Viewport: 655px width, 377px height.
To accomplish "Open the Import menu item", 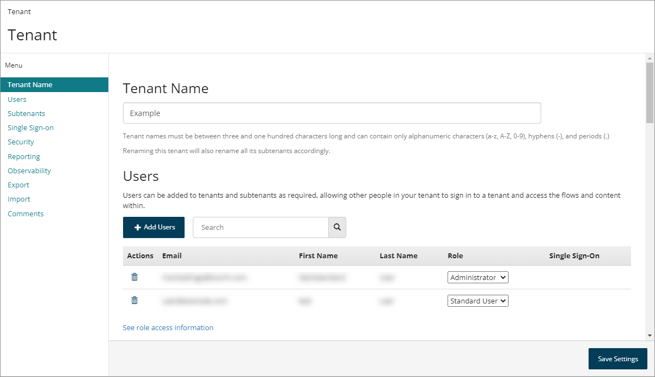I will pyautogui.click(x=19, y=199).
